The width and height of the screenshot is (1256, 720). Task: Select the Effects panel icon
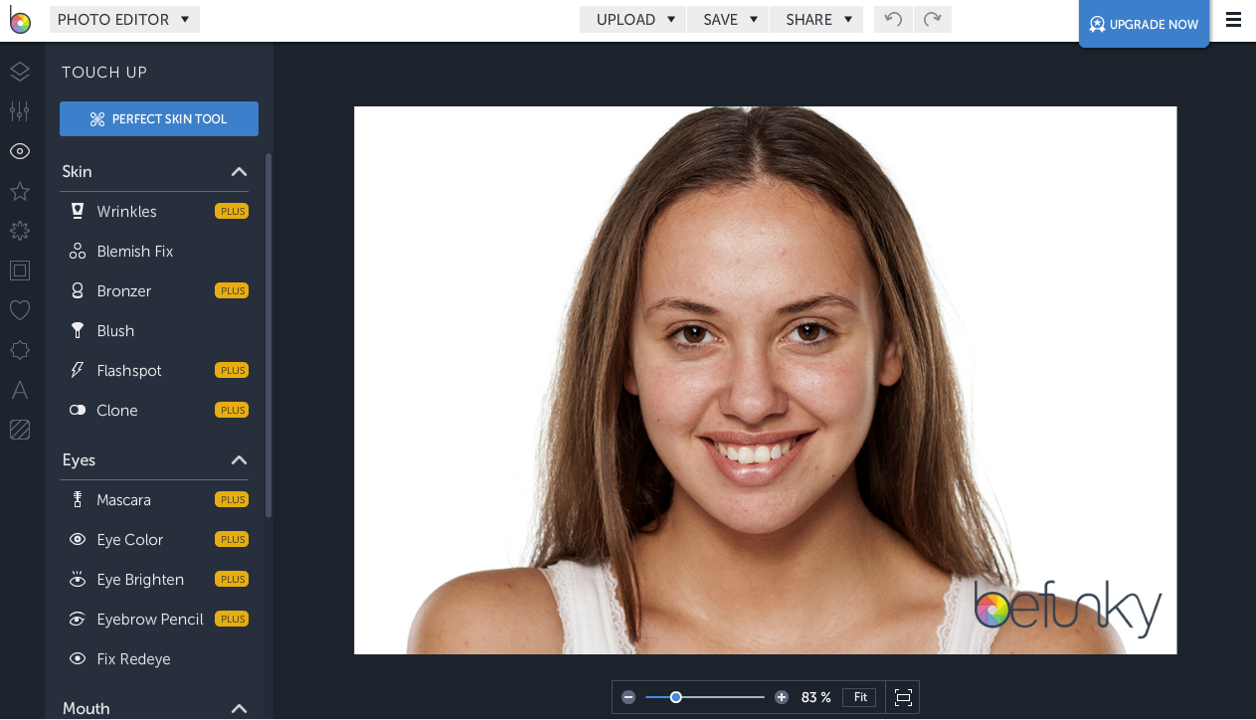coord(20,231)
